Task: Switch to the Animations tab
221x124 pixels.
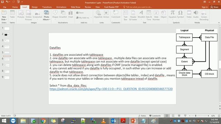Action: click(x=61, y=7)
